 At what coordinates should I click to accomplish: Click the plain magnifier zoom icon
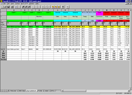(x=29, y=7)
